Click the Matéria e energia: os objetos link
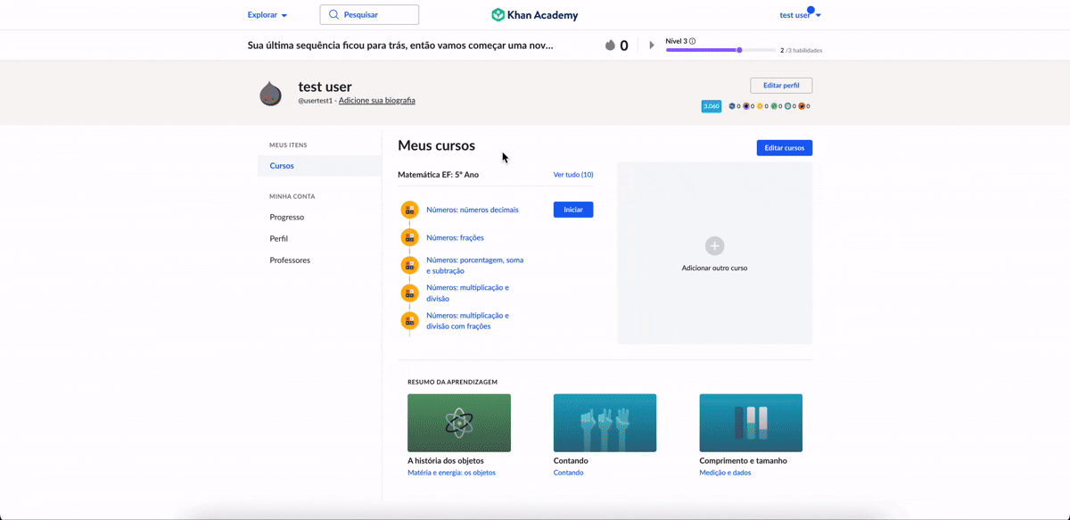The image size is (1070, 520). (451, 473)
